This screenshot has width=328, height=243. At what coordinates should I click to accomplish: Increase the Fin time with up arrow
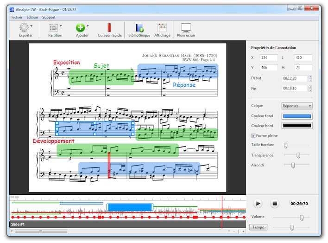pos(310,87)
